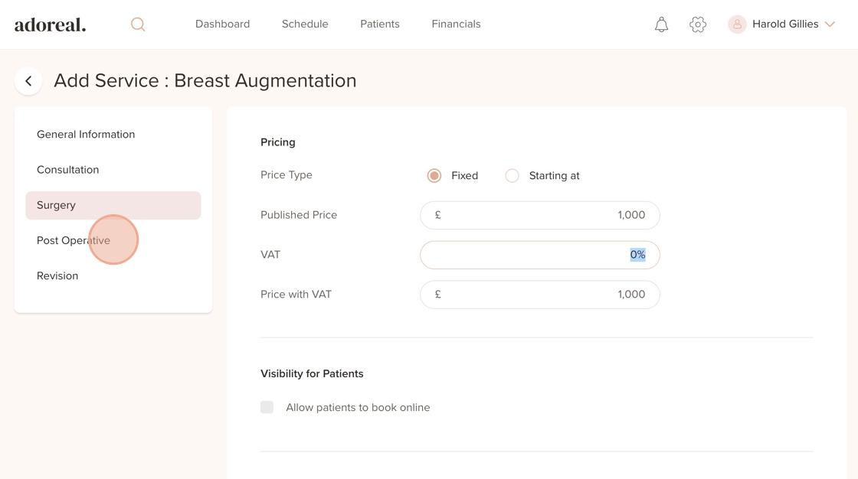
Task: Open the Dashboard menu
Action: click(222, 24)
